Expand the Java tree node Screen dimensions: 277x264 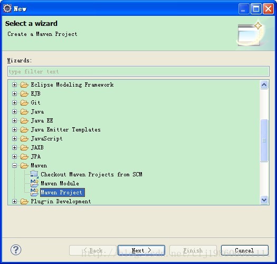14,112
